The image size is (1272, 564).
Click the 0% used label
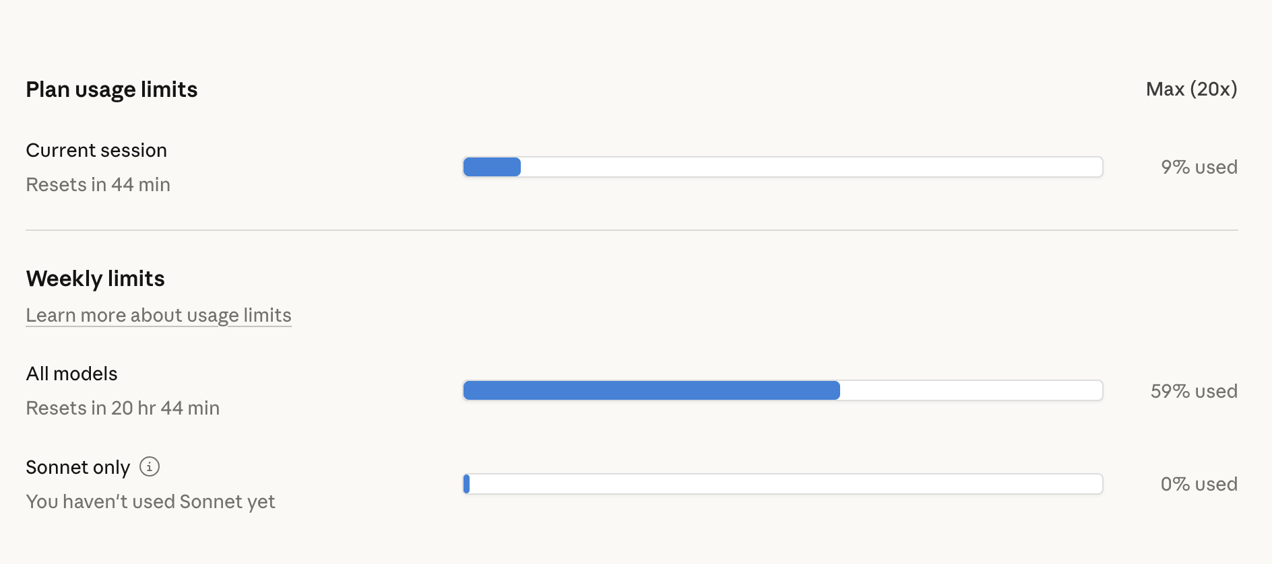(1199, 484)
